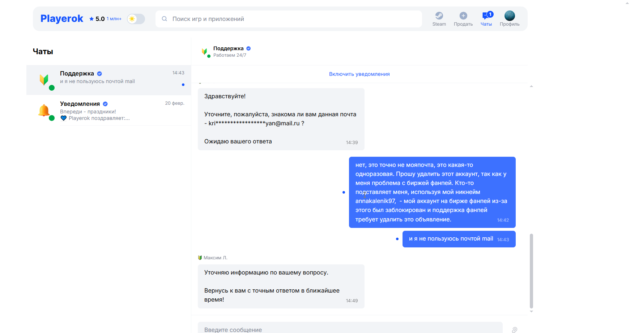Open the Чаты tab in the header

pos(486,19)
